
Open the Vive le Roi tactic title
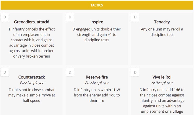[162, 77]
